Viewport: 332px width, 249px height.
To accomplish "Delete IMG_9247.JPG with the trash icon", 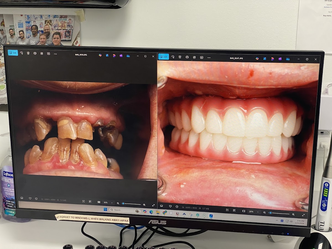I will (180, 57).
